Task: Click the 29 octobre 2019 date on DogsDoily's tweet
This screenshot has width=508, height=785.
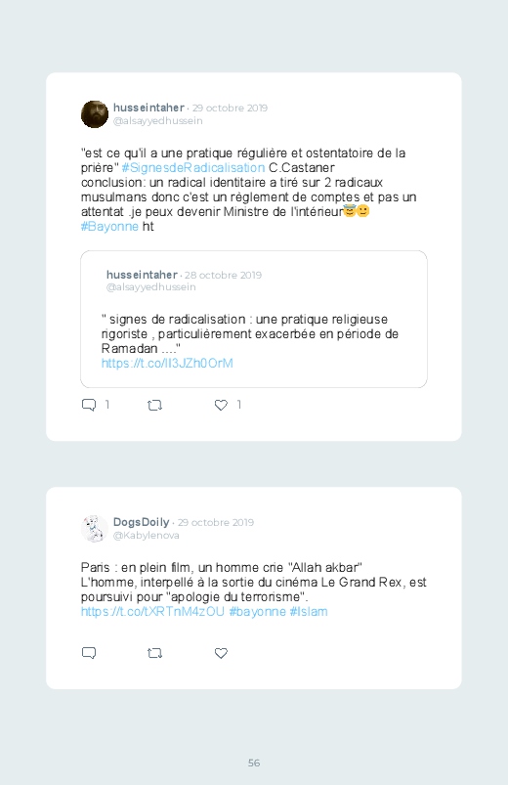Action: (216, 522)
